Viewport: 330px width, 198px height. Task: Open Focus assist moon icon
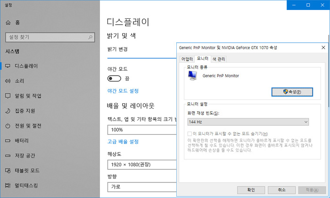coord(8,111)
